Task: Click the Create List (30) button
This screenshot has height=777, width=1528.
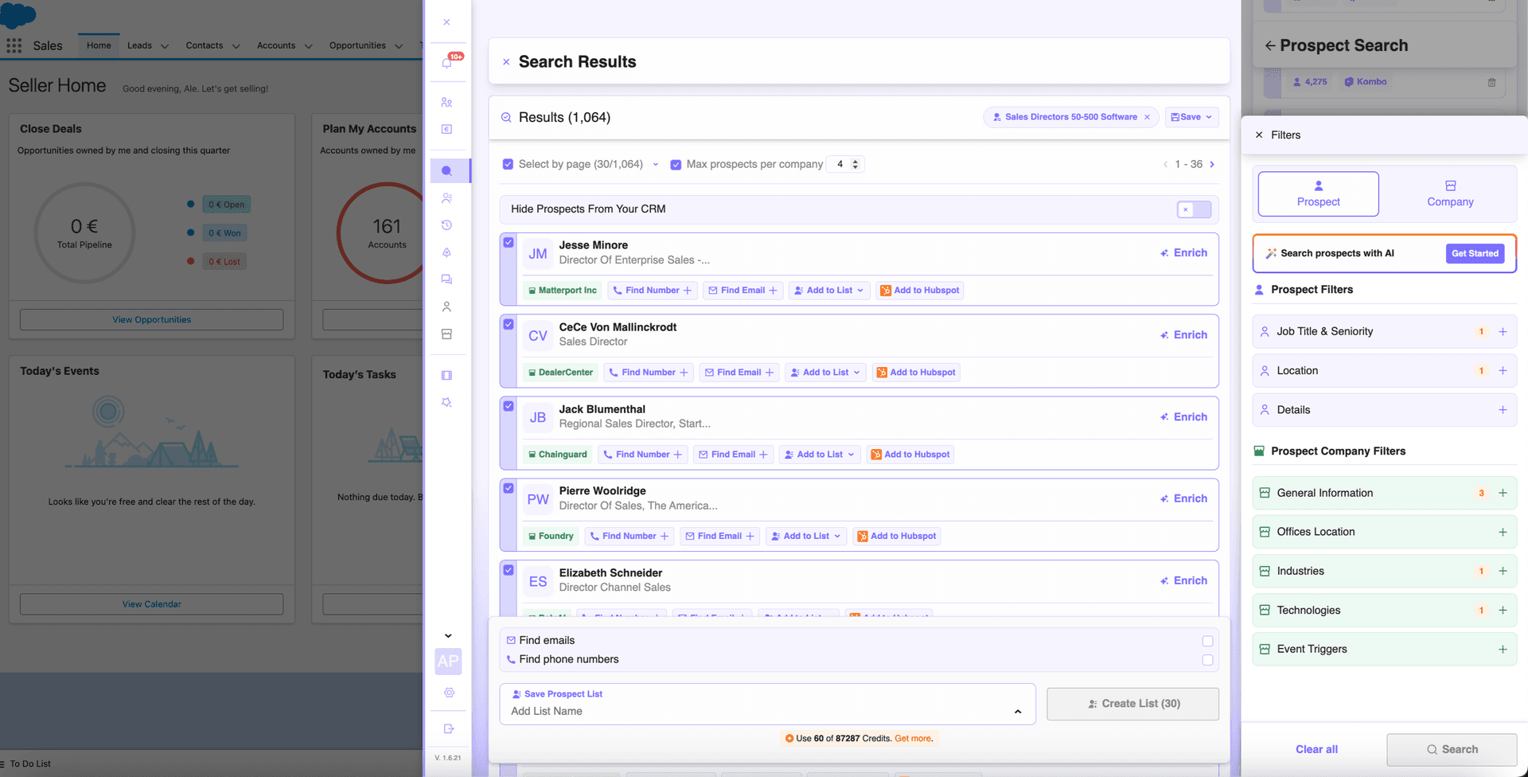Action: 1132,704
